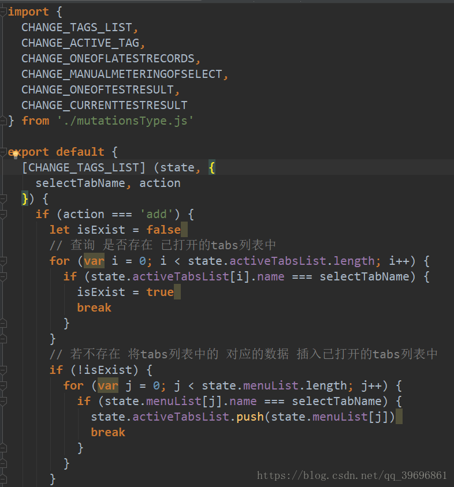Click the selectTabName parameter
The height and width of the screenshot is (487, 454).
pyautogui.click(x=80, y=183)
